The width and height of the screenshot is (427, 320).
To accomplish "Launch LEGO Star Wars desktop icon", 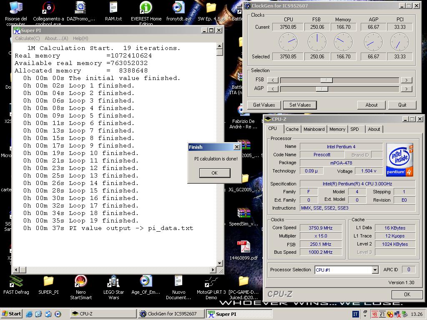I will pos(113,282).
